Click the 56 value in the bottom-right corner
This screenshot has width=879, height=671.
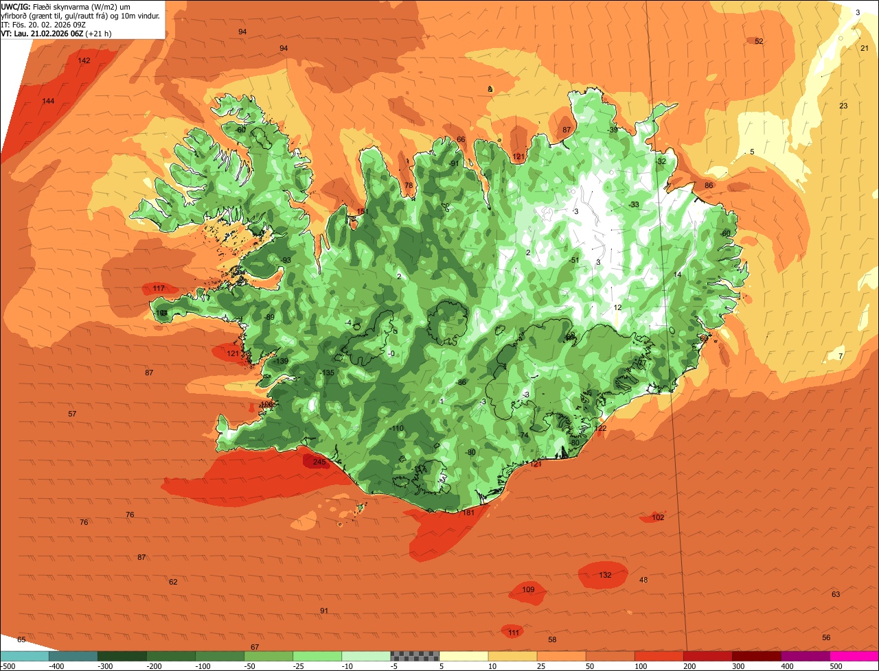[826, 637]
